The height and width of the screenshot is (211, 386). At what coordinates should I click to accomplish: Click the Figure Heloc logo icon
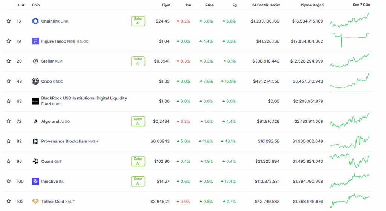[35, 41]
